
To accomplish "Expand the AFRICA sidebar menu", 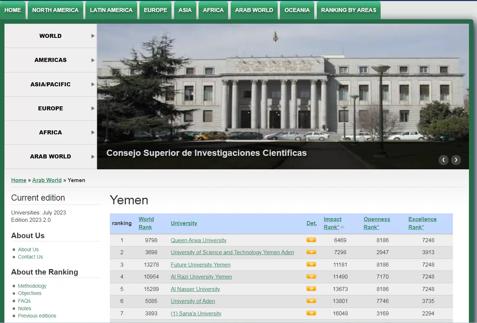I will click(x=50, y=132).
